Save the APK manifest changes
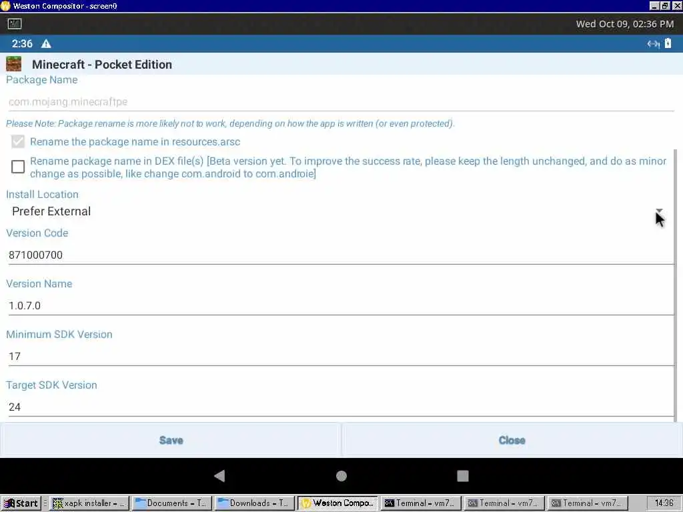683x512 pixels. click(171, 440)
